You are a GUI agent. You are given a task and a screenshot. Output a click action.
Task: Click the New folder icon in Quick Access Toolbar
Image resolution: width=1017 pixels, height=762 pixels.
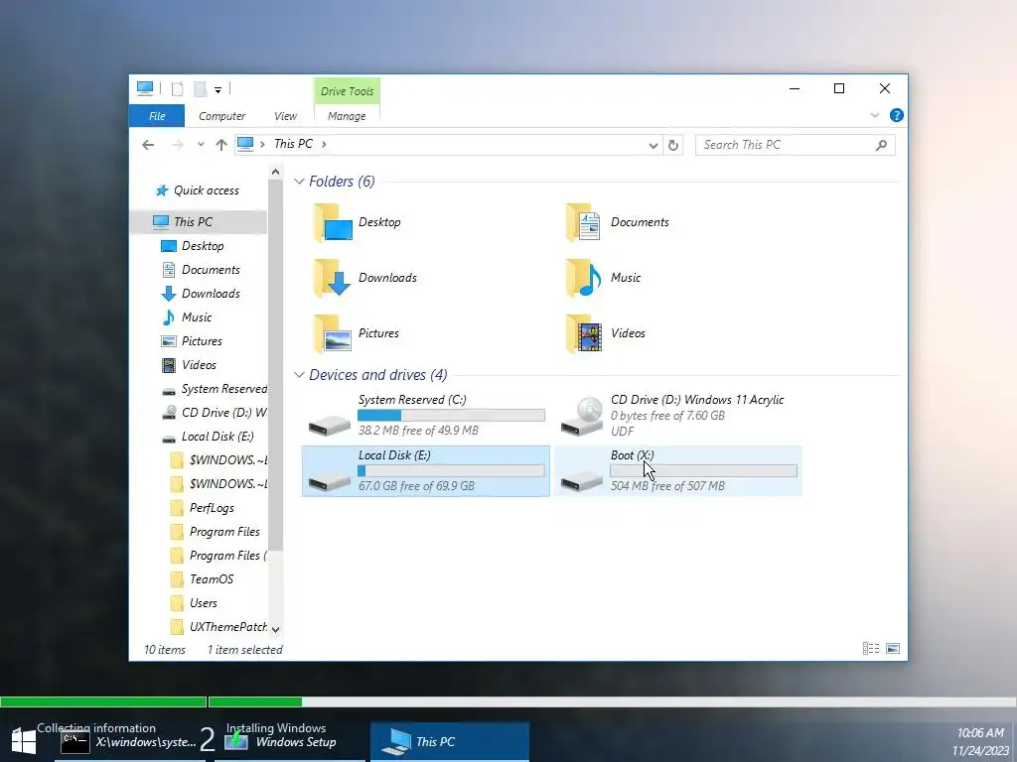[201, 88]
